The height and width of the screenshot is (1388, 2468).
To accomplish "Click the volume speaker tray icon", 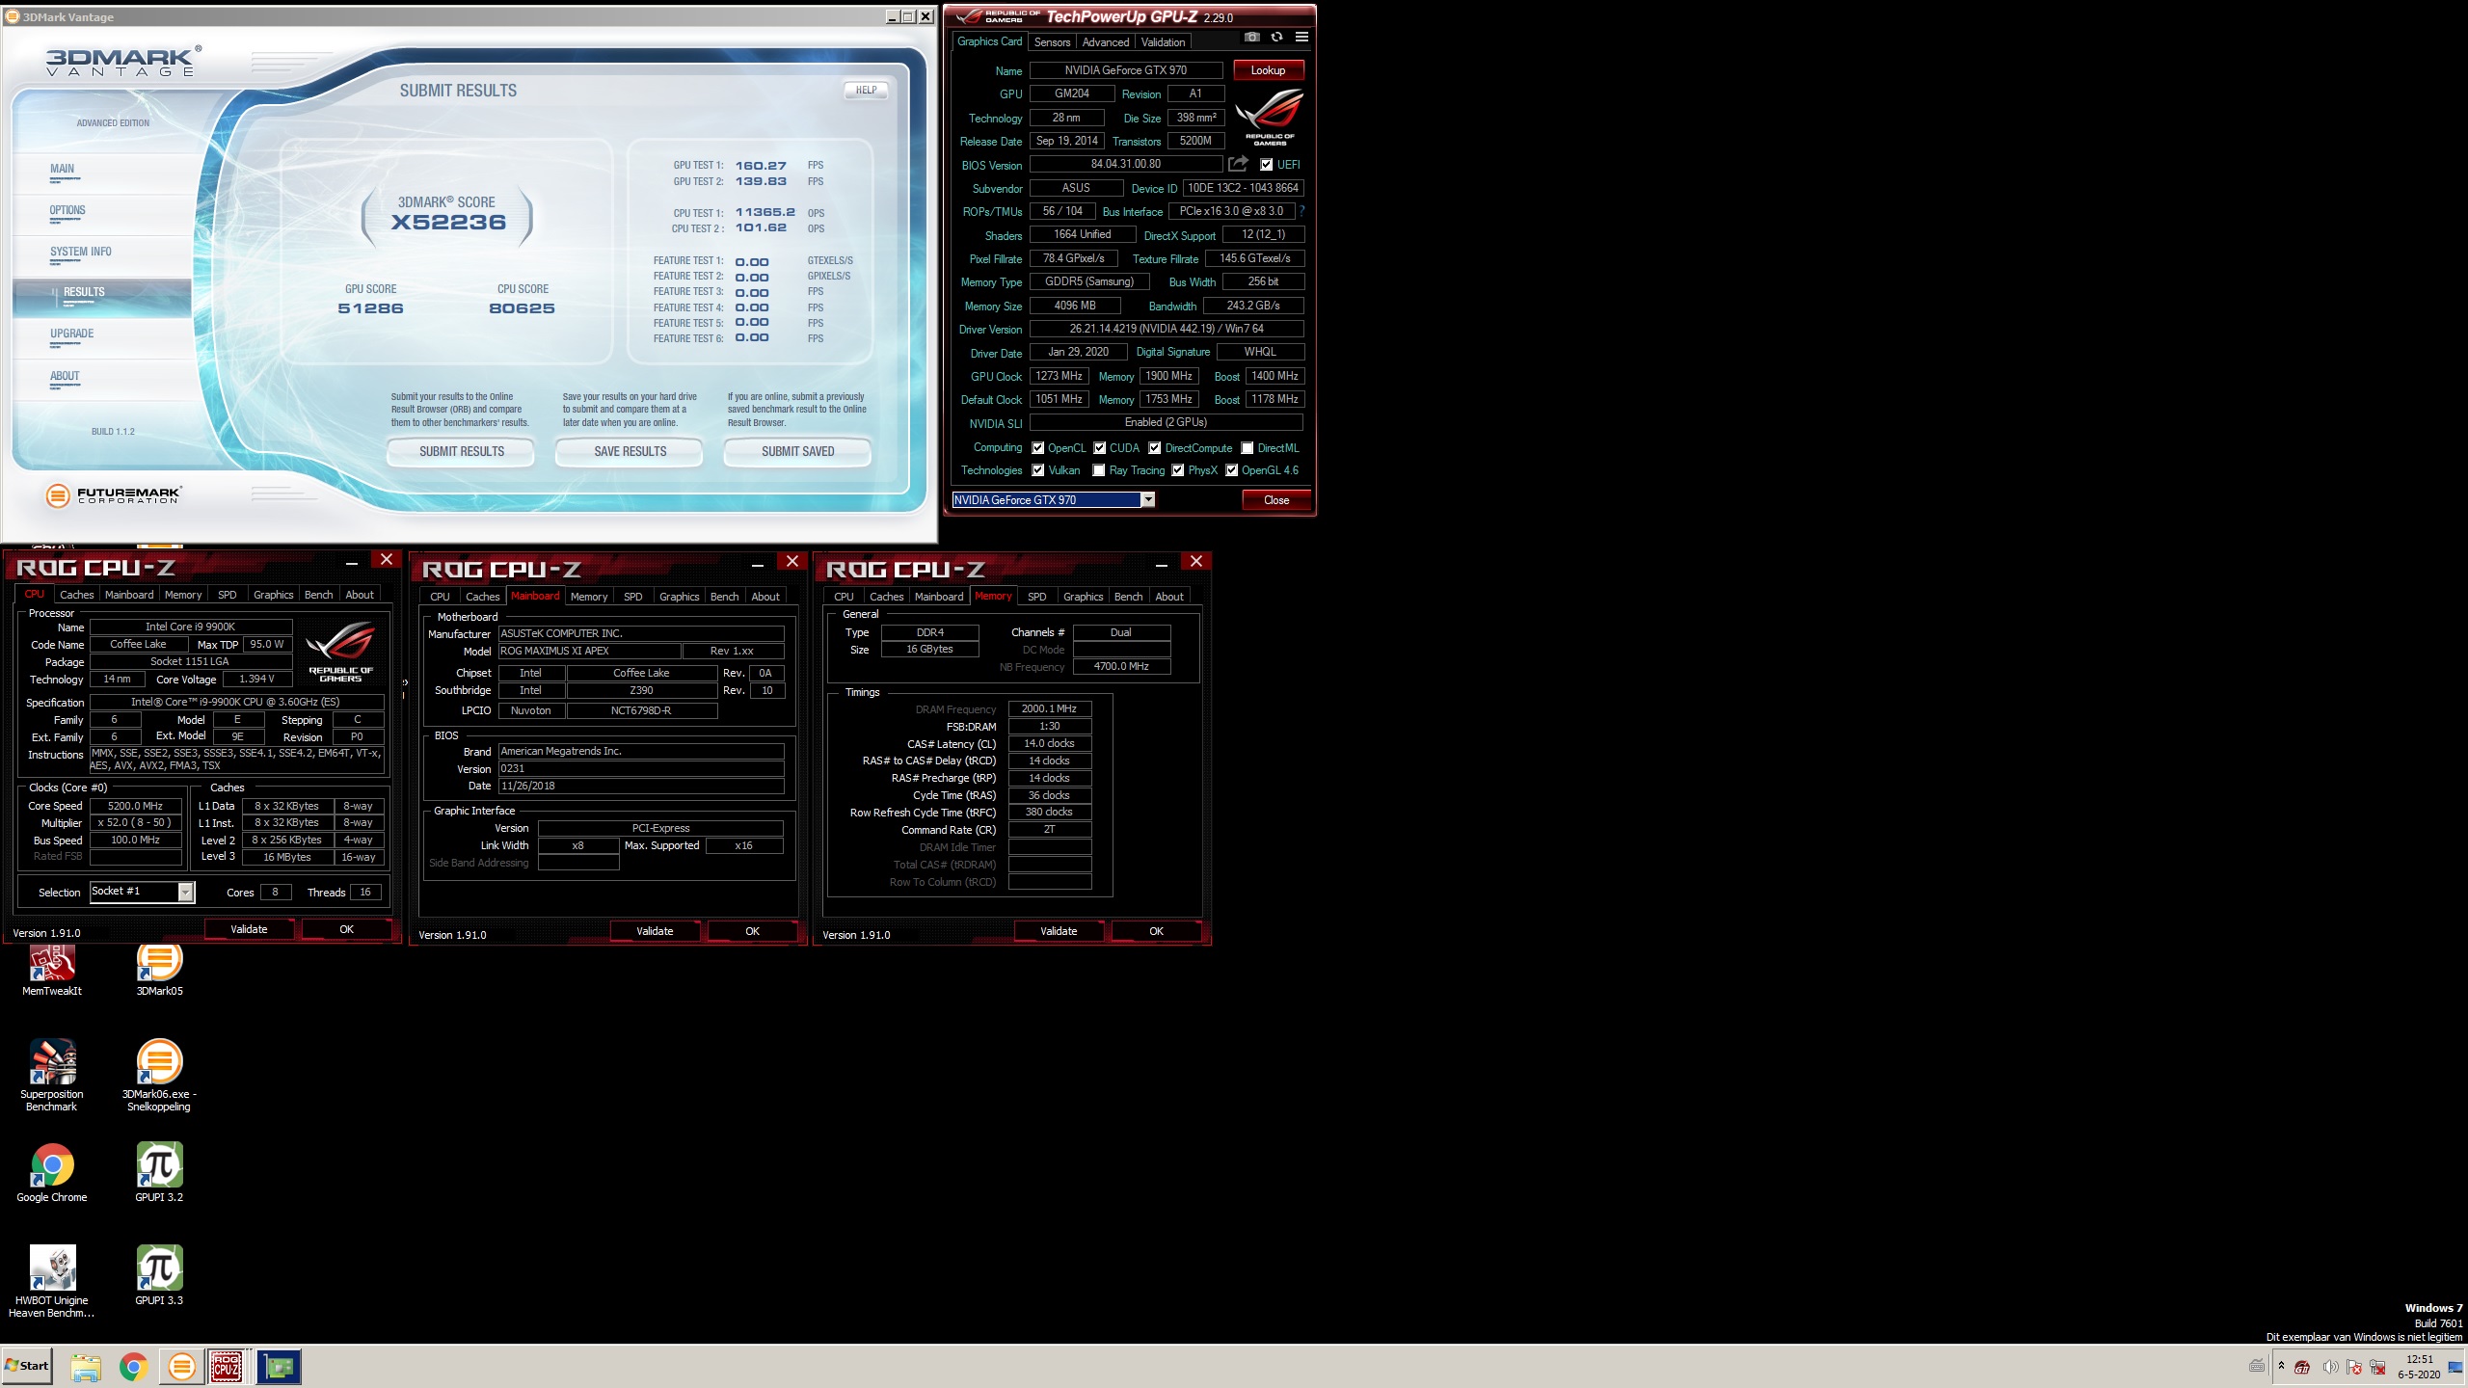I will (x=2329, y=1367).
